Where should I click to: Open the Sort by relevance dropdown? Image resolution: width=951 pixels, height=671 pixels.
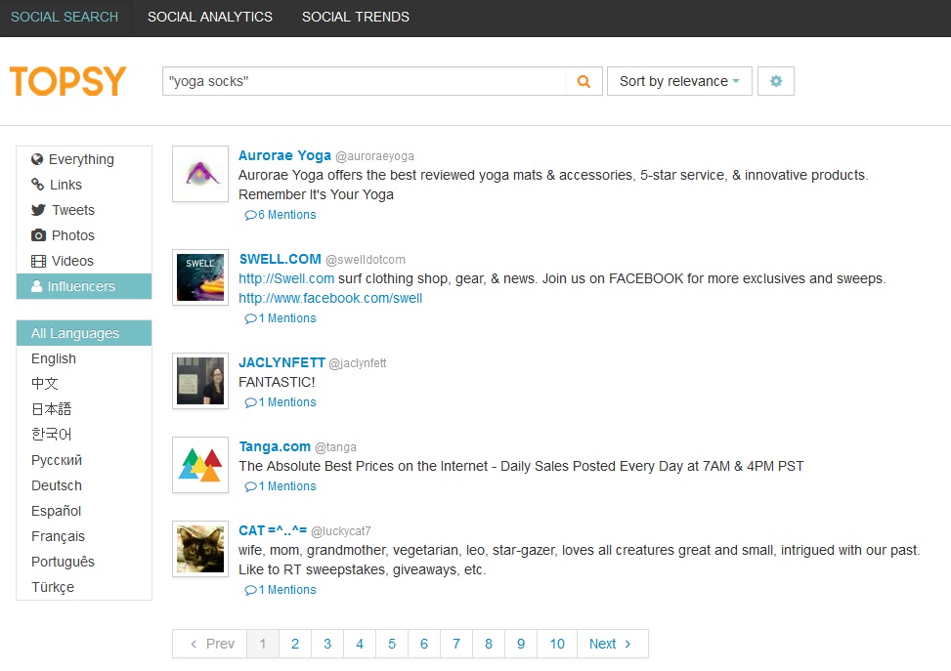coord(679,81)
